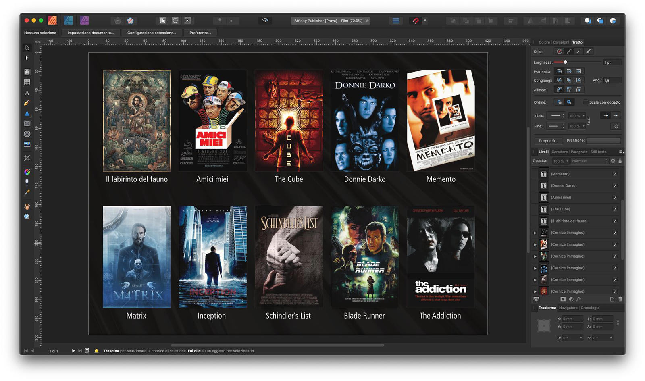Screen dimensions: 645x381
Task: Click the Larghezza stroke width slider
Action: 577,62
